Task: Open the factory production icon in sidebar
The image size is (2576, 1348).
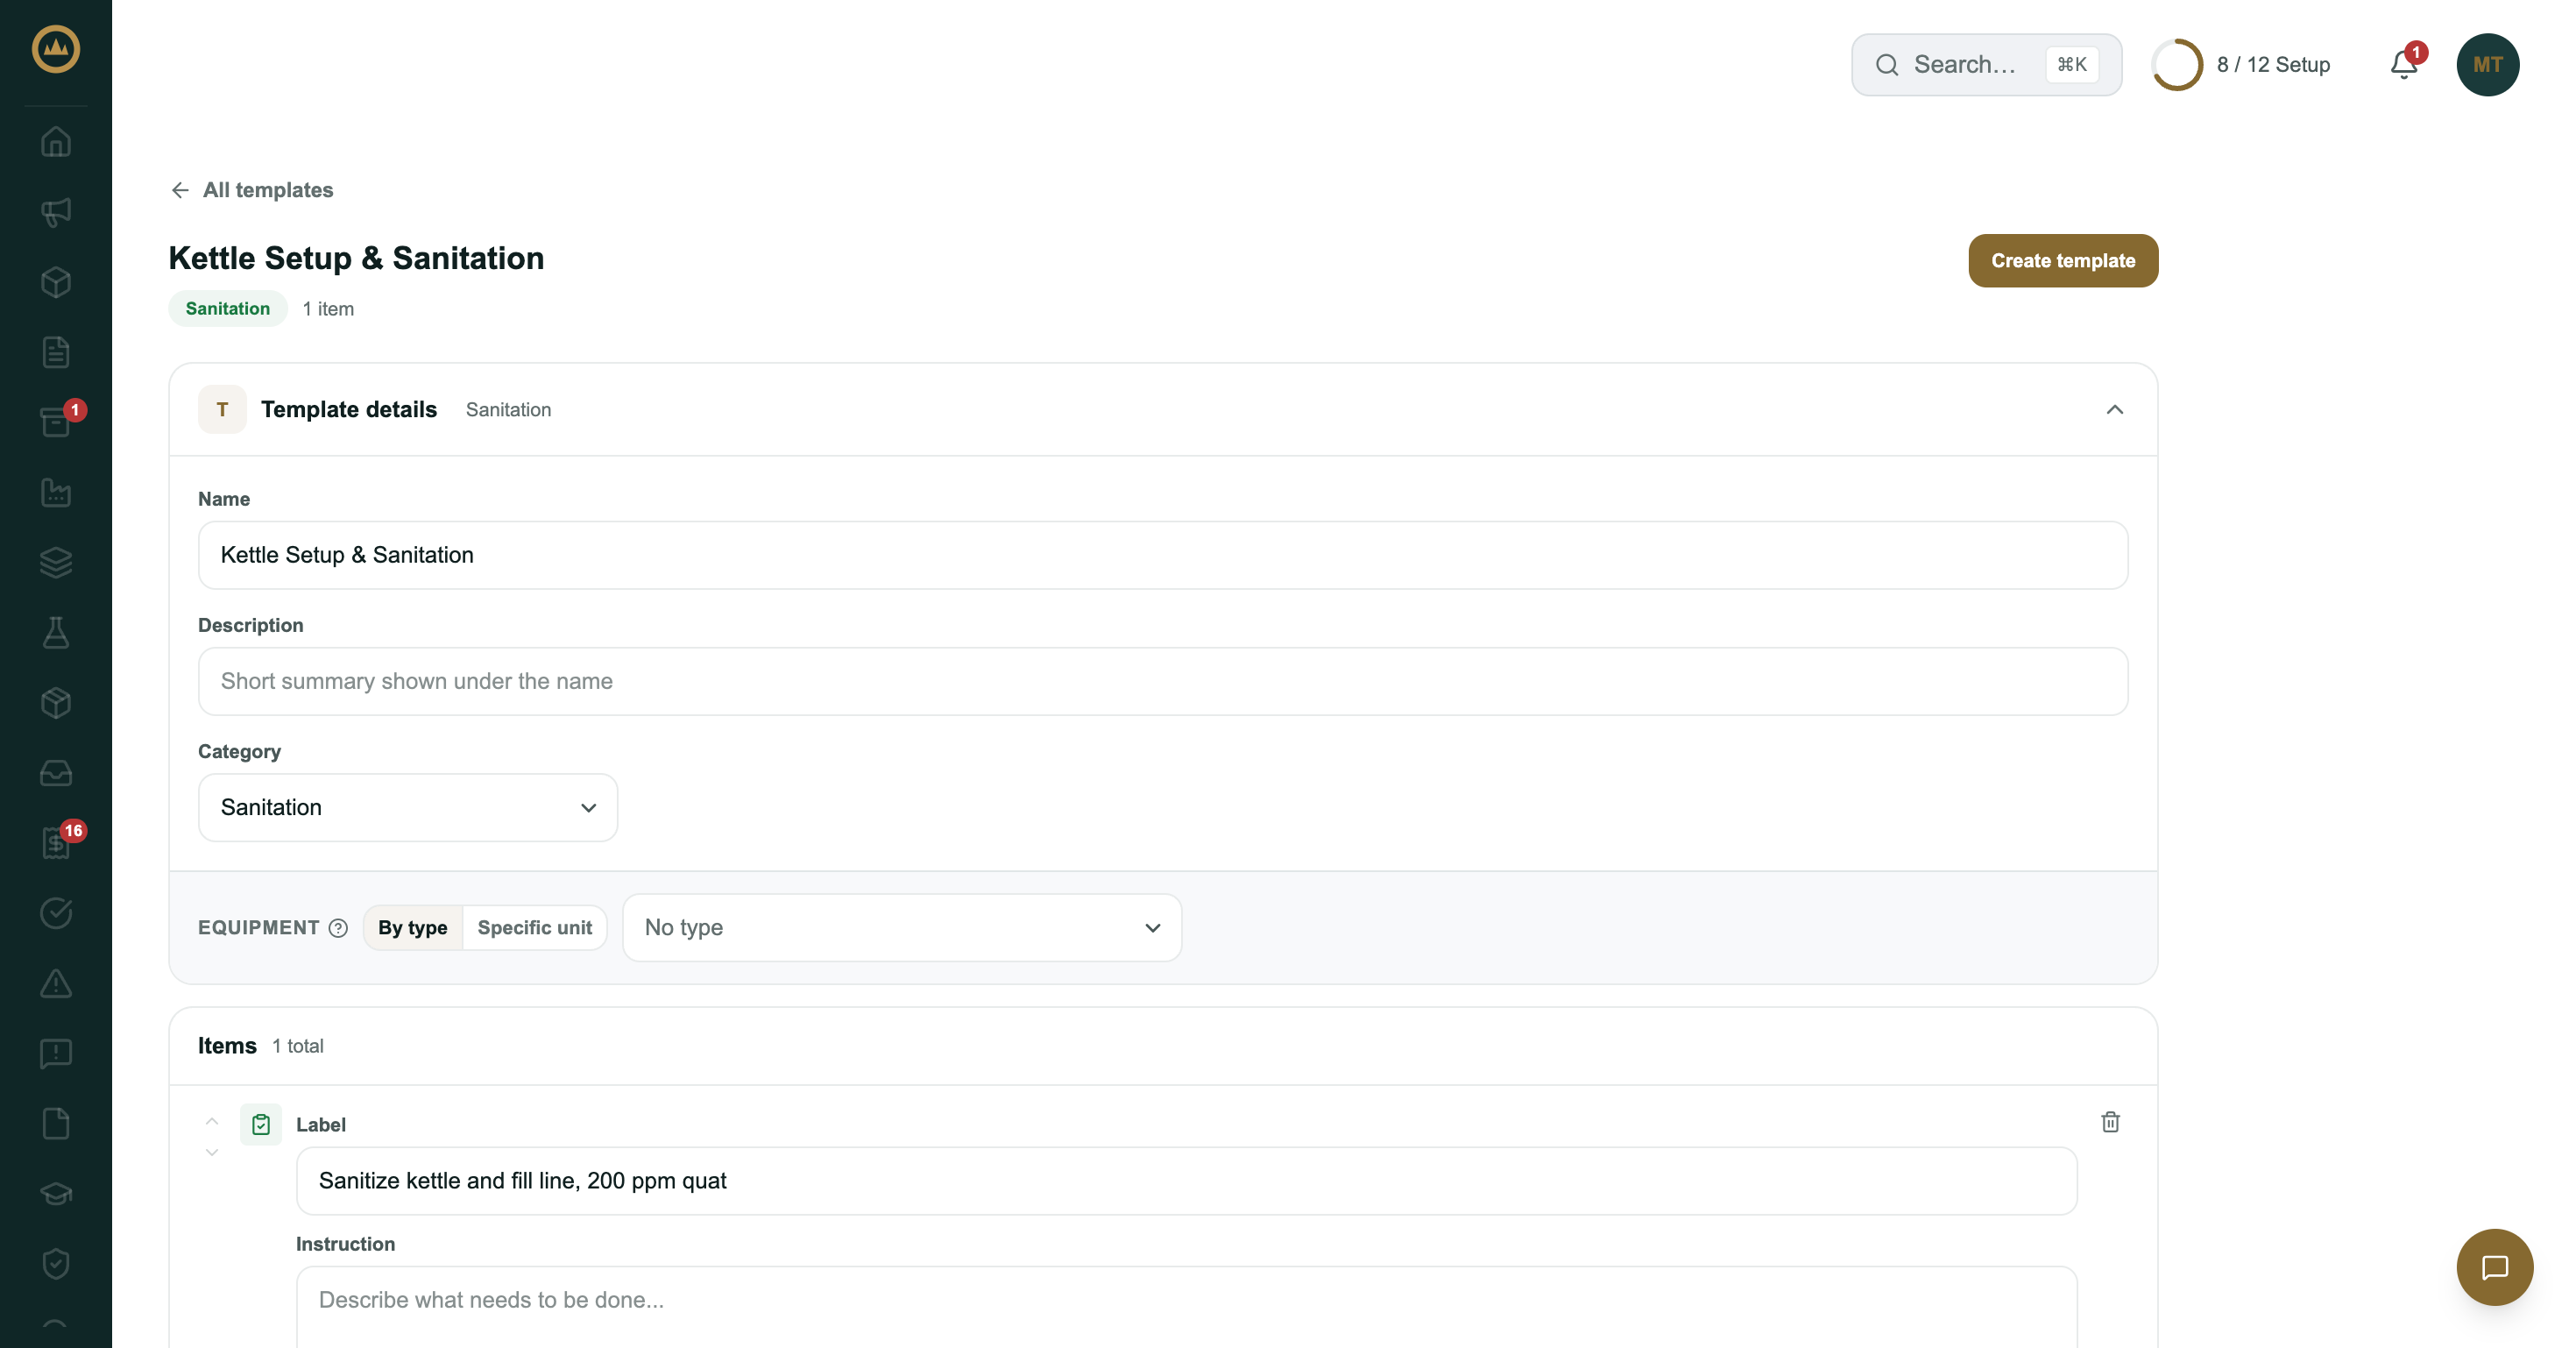Action: [56, 492]
